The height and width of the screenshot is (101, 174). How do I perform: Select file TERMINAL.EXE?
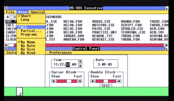pyautogui.click(x=133, y=32)
